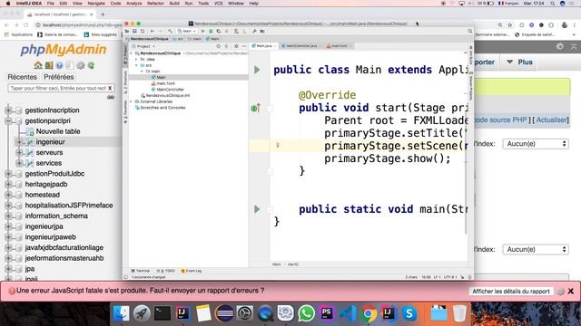Click the Actualiser link

coord(551,120)
